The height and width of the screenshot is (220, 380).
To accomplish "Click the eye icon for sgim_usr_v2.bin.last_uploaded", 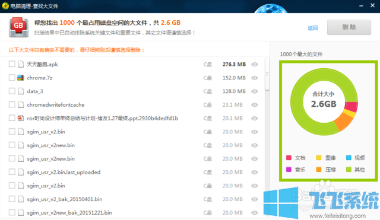I will tap(254, 173).
